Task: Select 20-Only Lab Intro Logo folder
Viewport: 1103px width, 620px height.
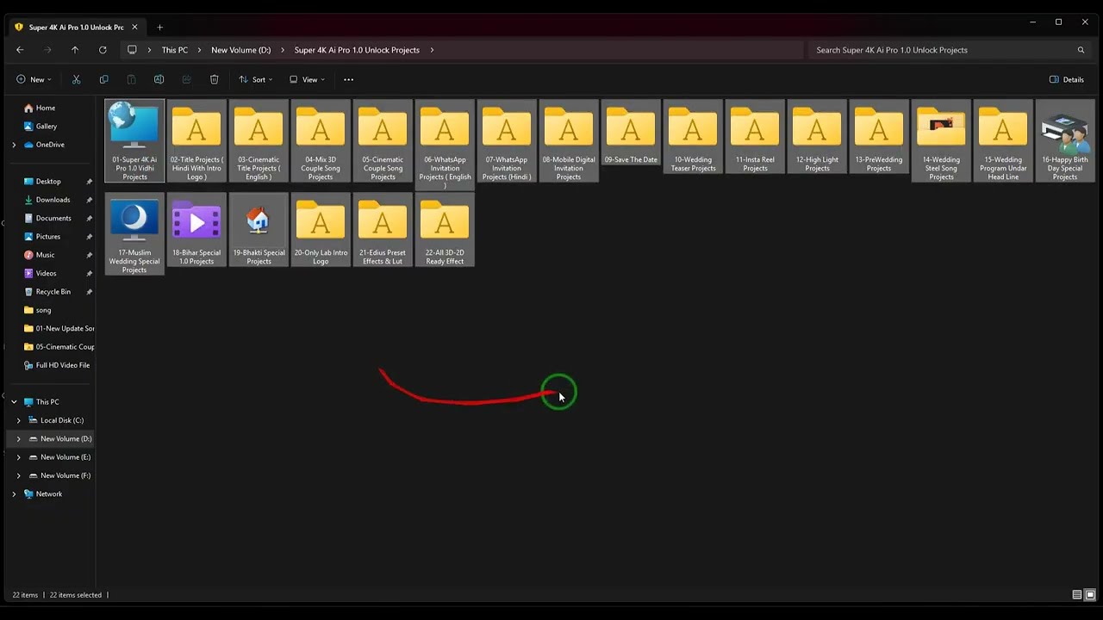Action: pos(321,229)
